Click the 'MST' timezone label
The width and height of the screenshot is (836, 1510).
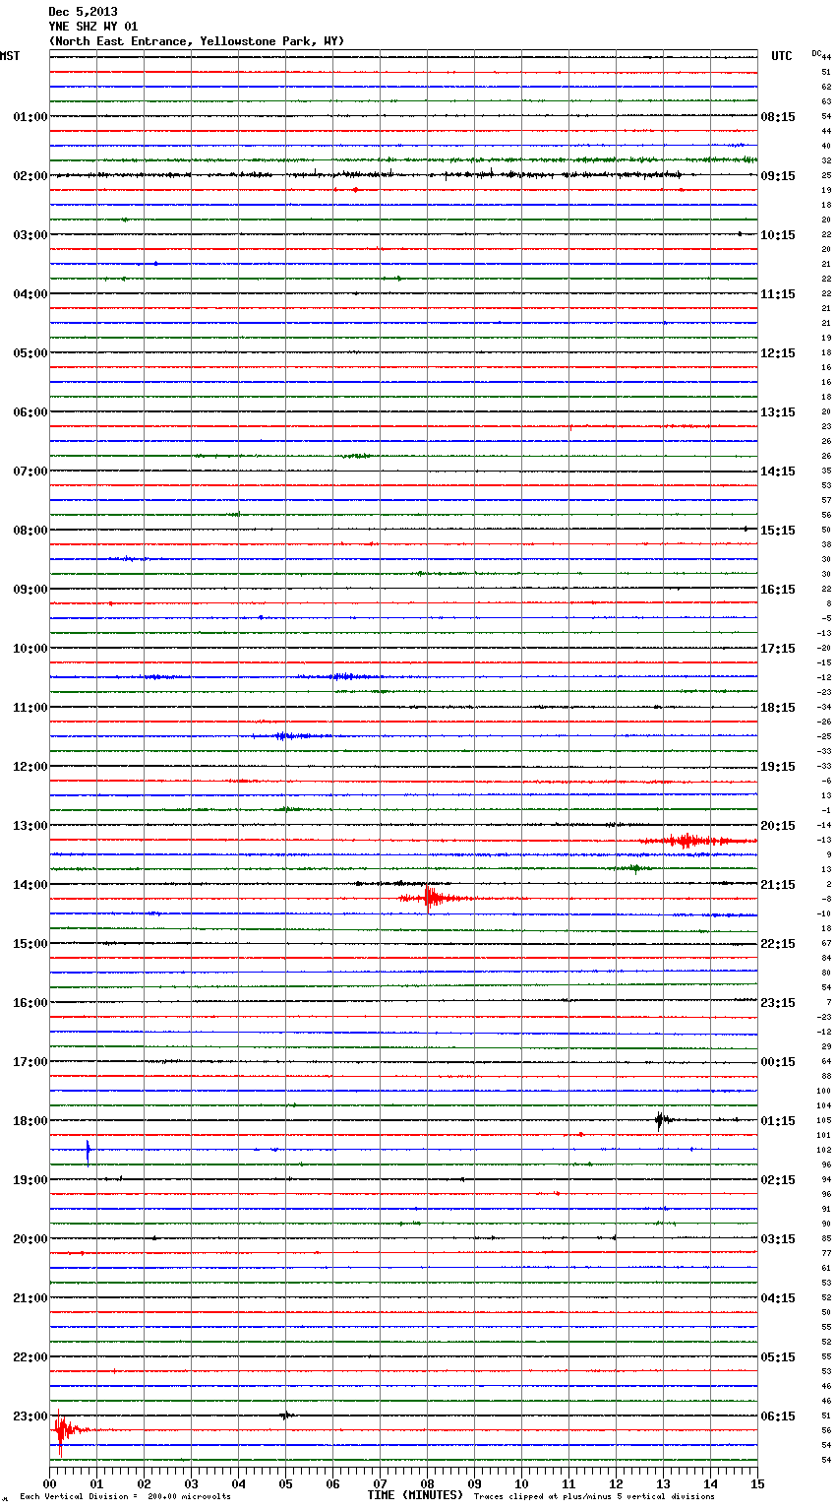(x=10, y=56)
